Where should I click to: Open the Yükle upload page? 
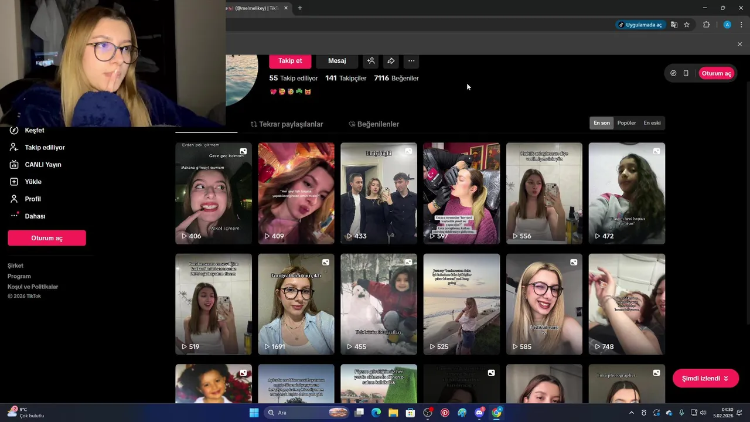tap(26, 182)
